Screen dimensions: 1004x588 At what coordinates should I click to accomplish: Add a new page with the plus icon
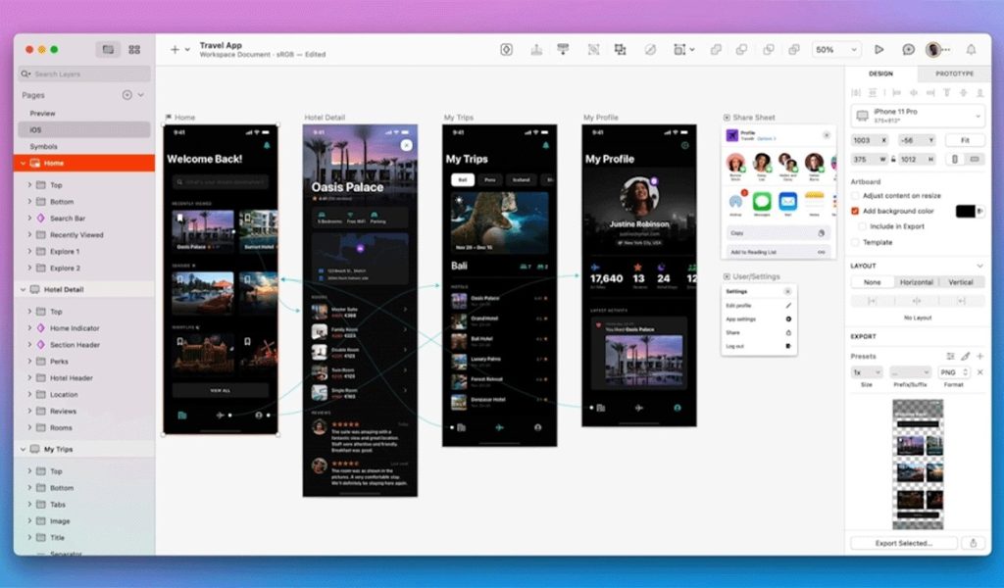126,95
